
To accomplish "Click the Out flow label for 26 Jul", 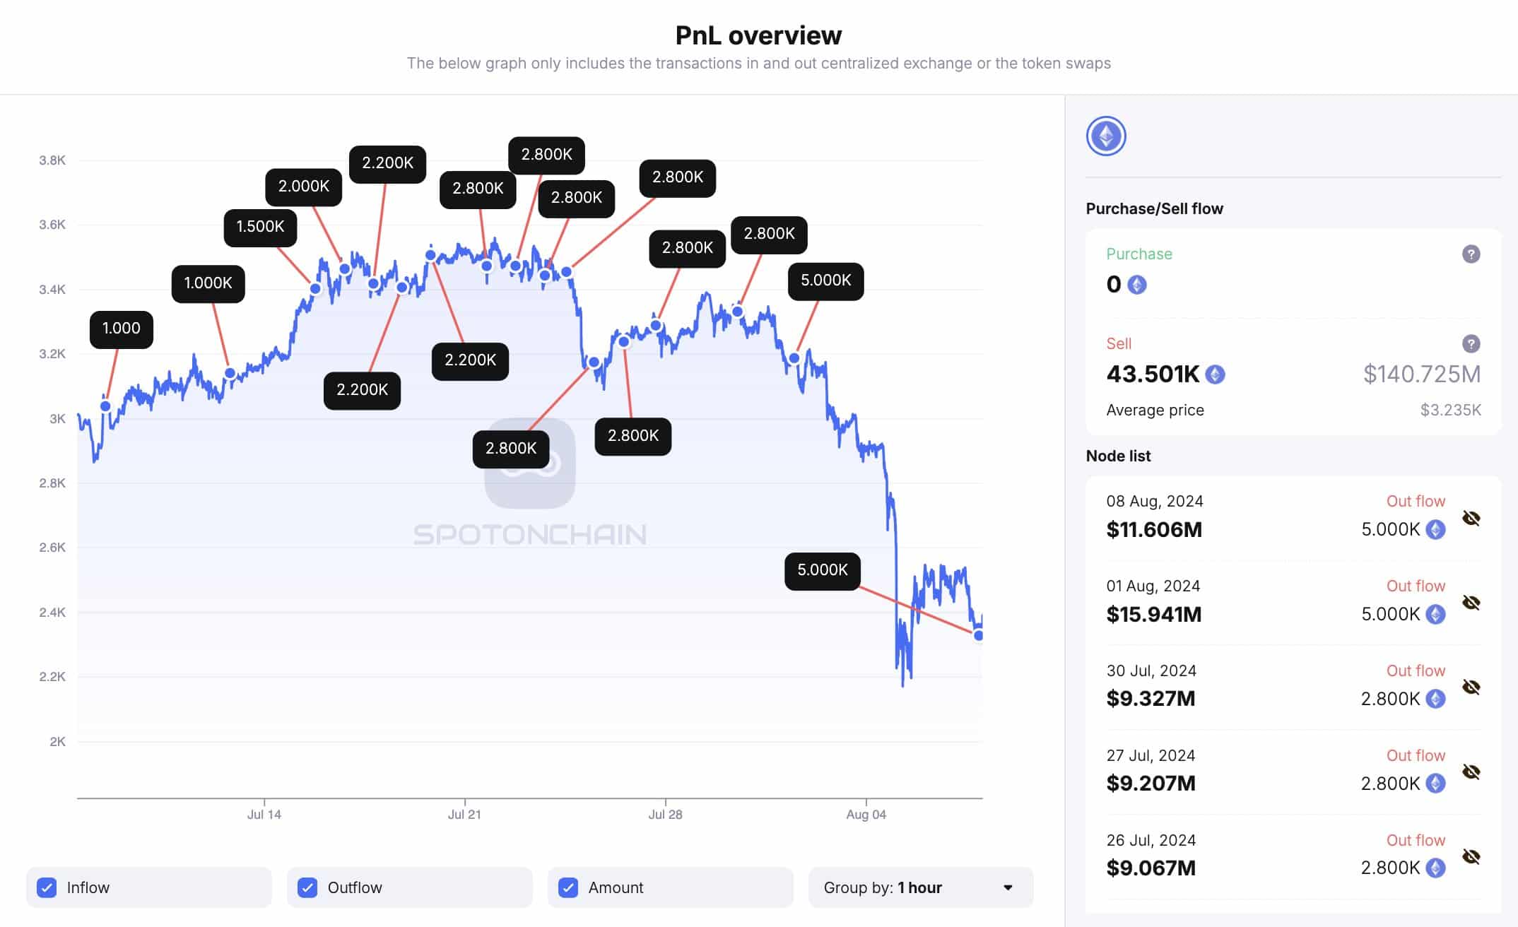I will (x=1416, y=840).
